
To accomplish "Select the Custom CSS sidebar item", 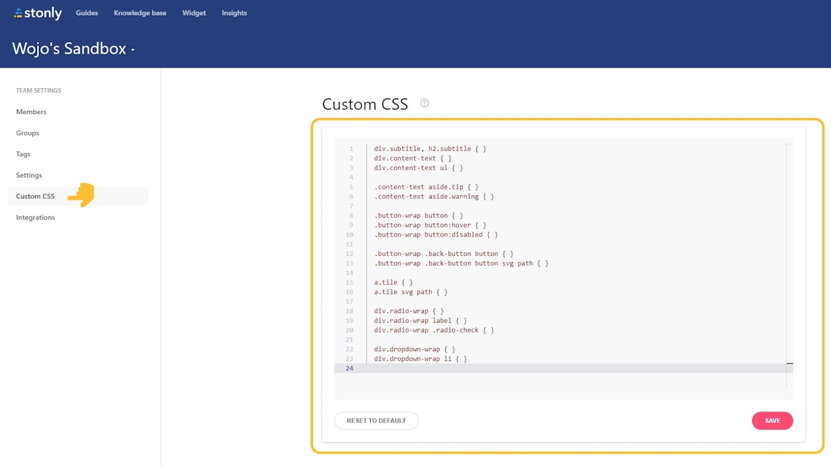I will [35, 196].
